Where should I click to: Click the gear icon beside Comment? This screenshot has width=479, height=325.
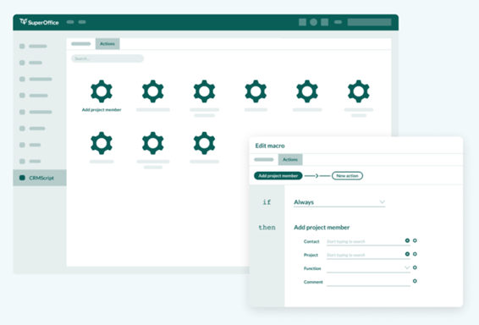[x=415, y=281]
